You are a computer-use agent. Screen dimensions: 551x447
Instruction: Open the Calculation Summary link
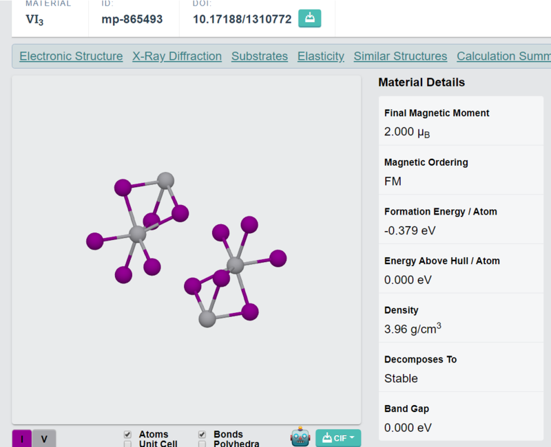point(503,56)
